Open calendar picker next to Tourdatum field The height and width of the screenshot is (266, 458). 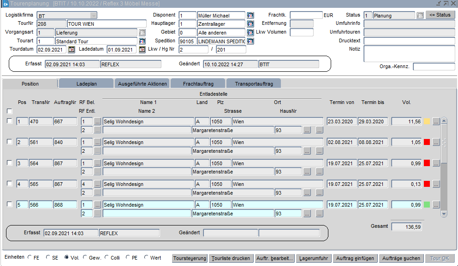71,50
